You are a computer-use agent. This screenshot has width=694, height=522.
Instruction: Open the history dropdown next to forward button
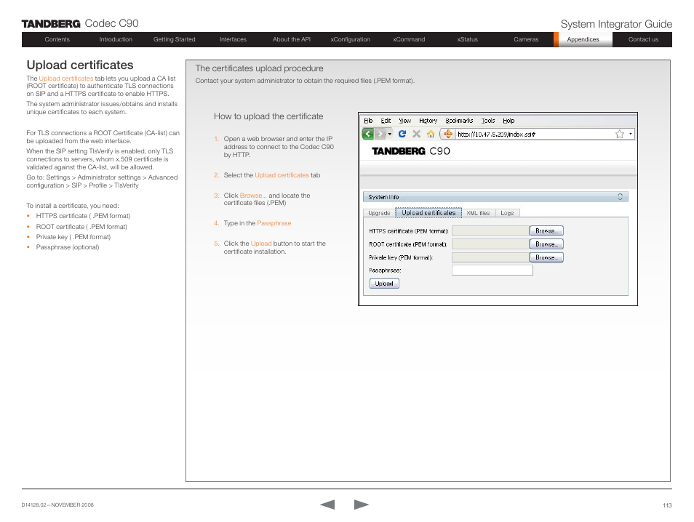(x=389, y=134)
